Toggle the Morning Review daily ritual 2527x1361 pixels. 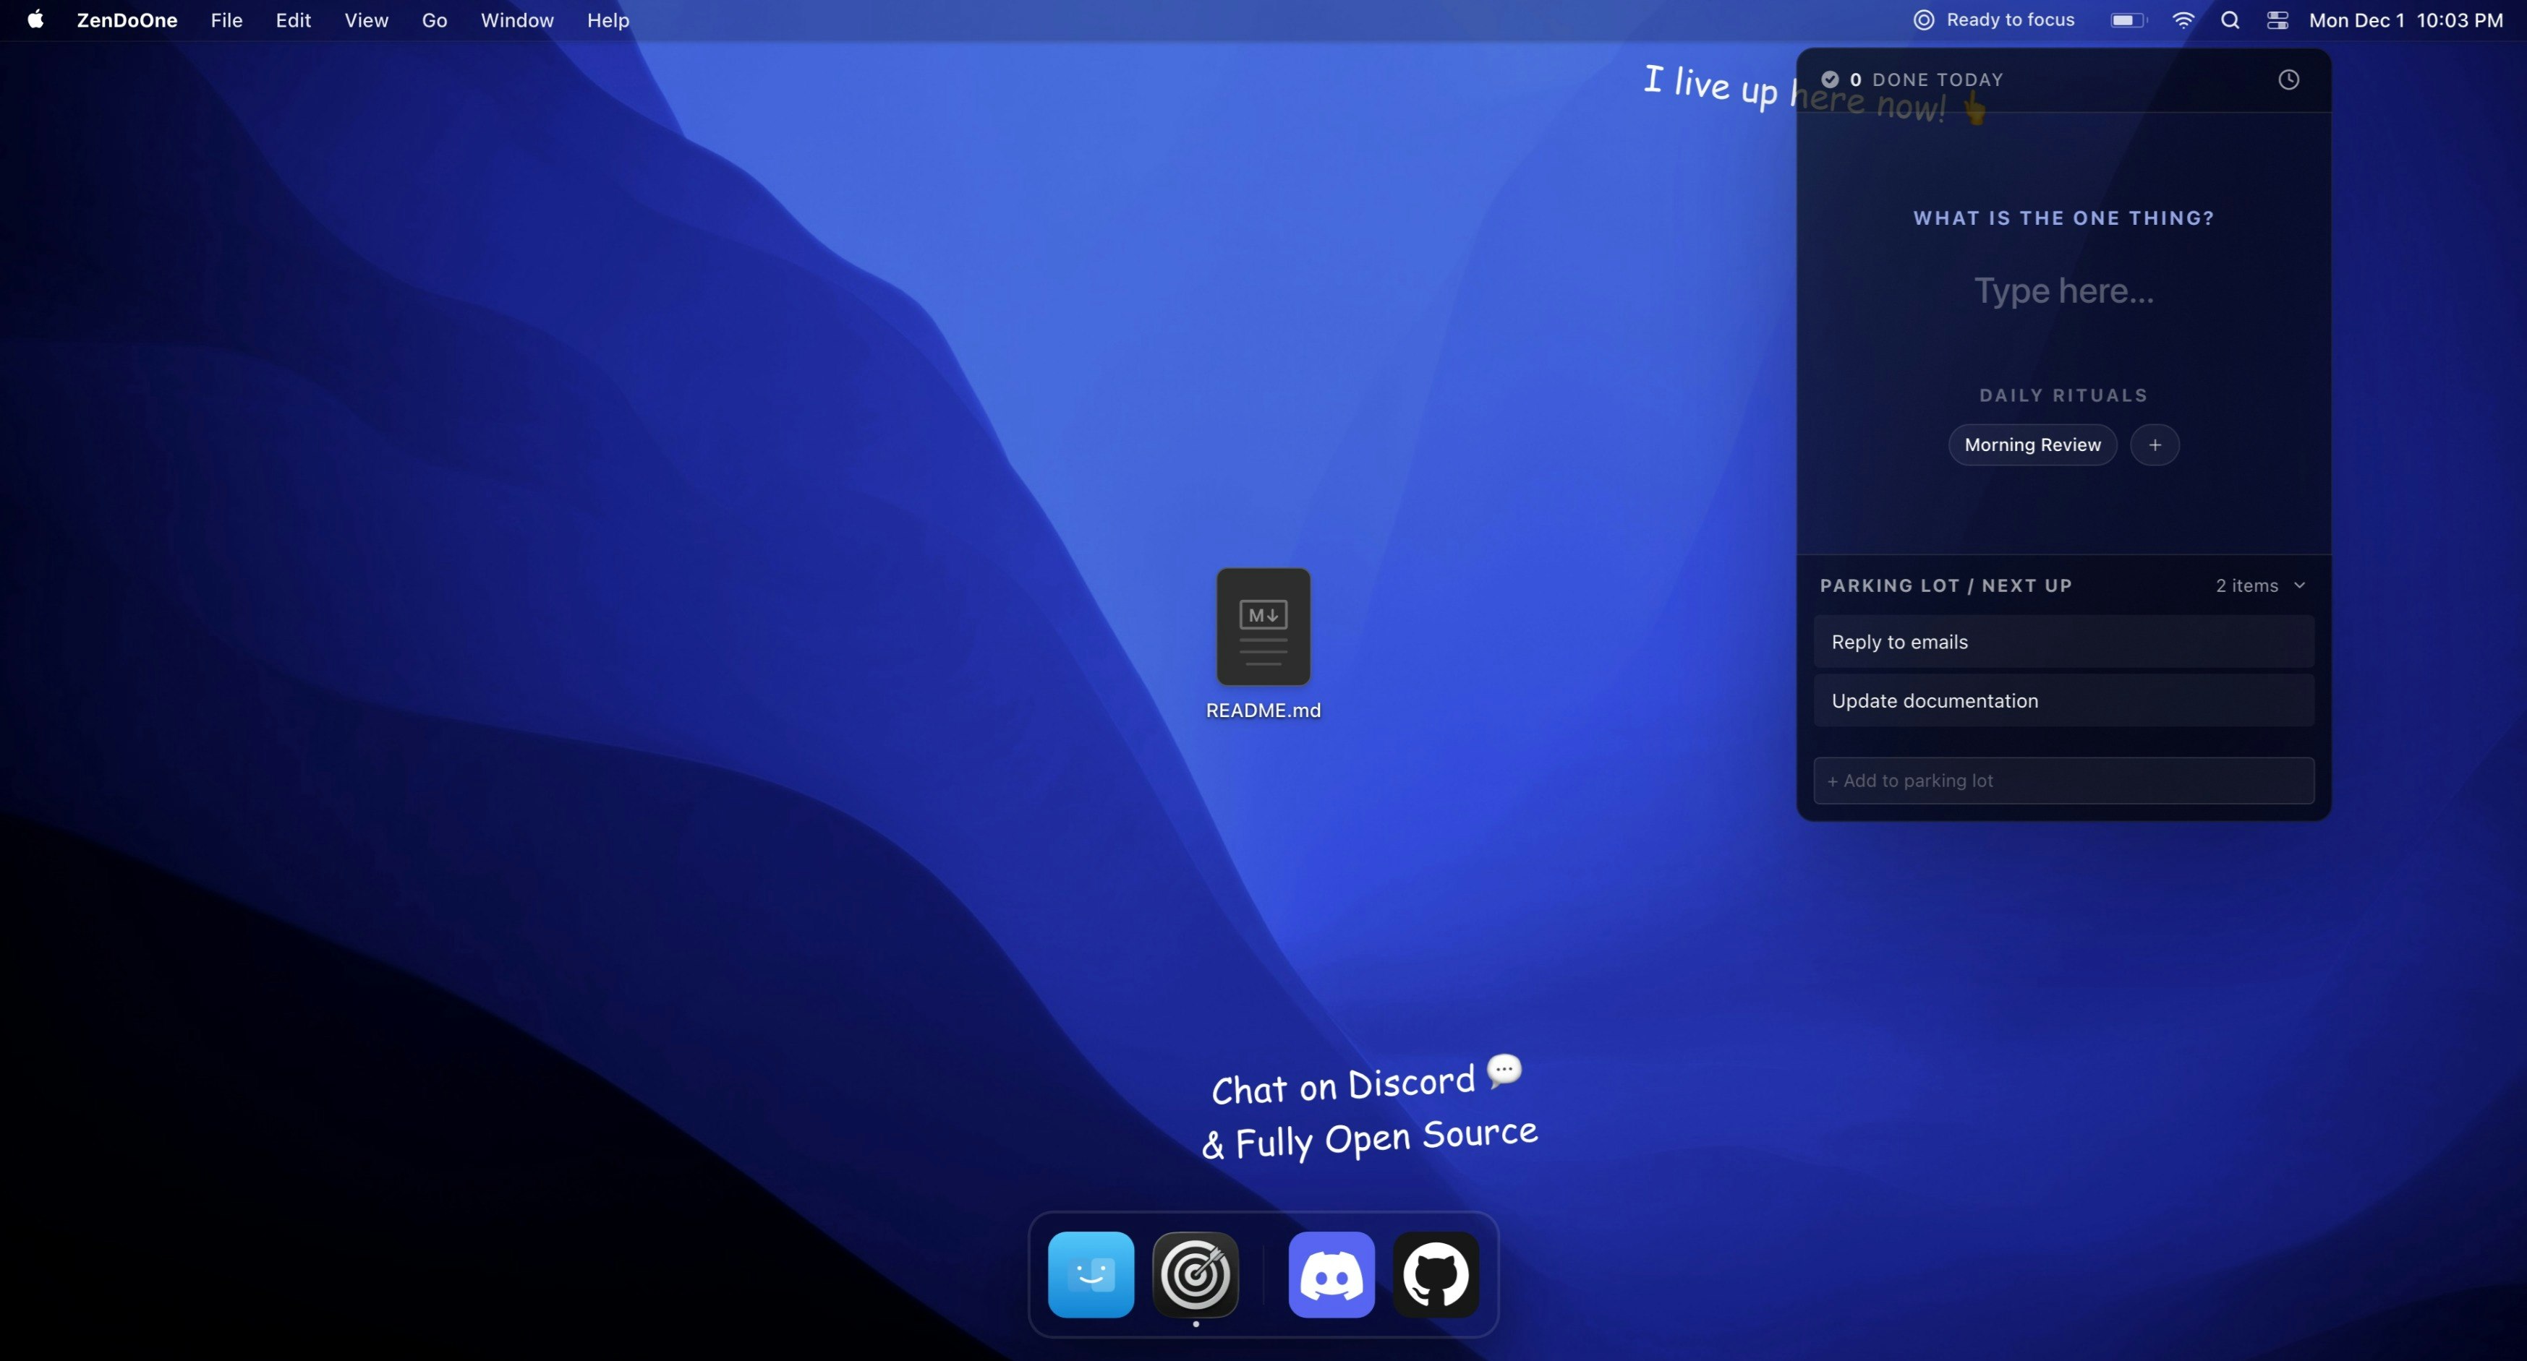[2032, 445]
